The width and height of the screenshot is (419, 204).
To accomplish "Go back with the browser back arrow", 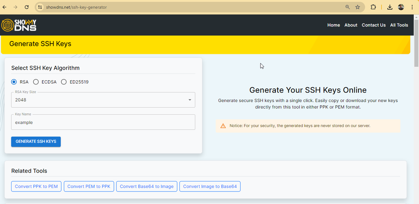I will point(5,7).
